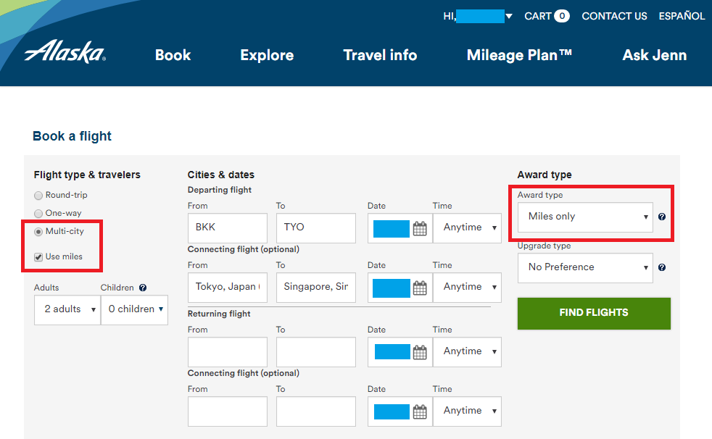This screenshot has height=439, width=712.
Task: Click the departing From field containing BKK
Action: click(228, 228)
